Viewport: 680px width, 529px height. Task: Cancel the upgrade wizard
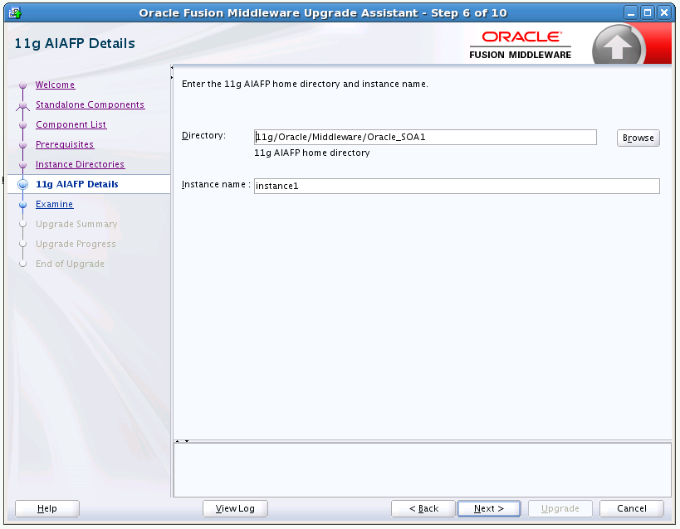(x=631, y=508)
